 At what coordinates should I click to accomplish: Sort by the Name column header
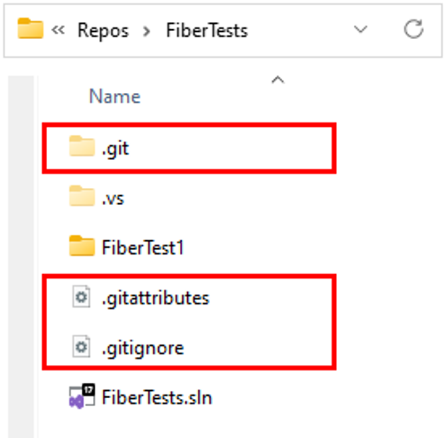click(115, 96)
